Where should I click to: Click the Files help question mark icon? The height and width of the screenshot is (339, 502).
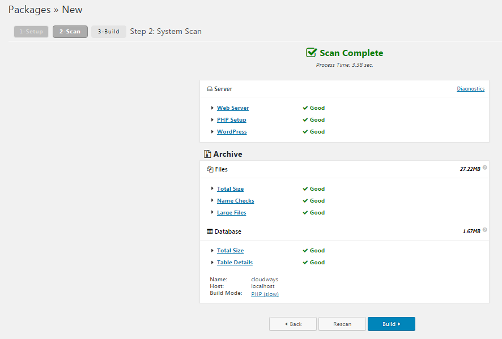tap(485, 168)
